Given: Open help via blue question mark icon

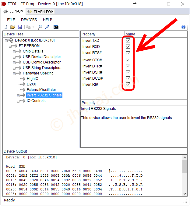Looking at the screenshot, I should 183,27.
